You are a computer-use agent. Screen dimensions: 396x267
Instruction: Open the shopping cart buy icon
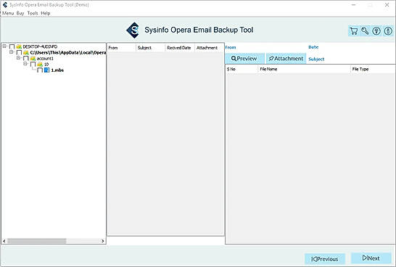[x=354, y=31]
